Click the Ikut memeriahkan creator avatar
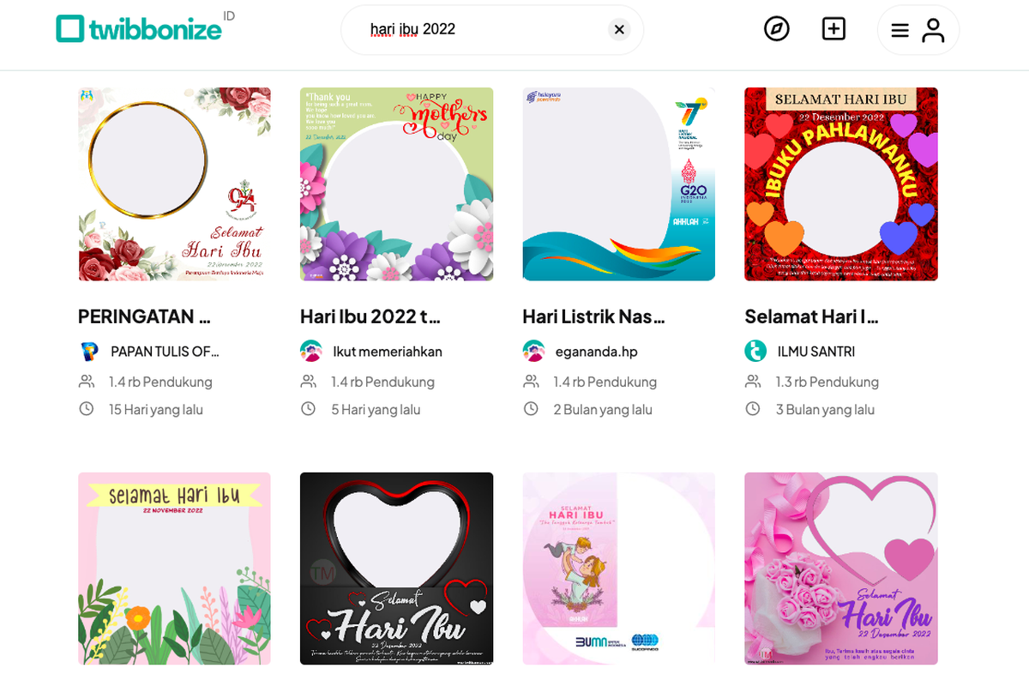This screenshot has height=686, width=1029. tap(310, 352)
